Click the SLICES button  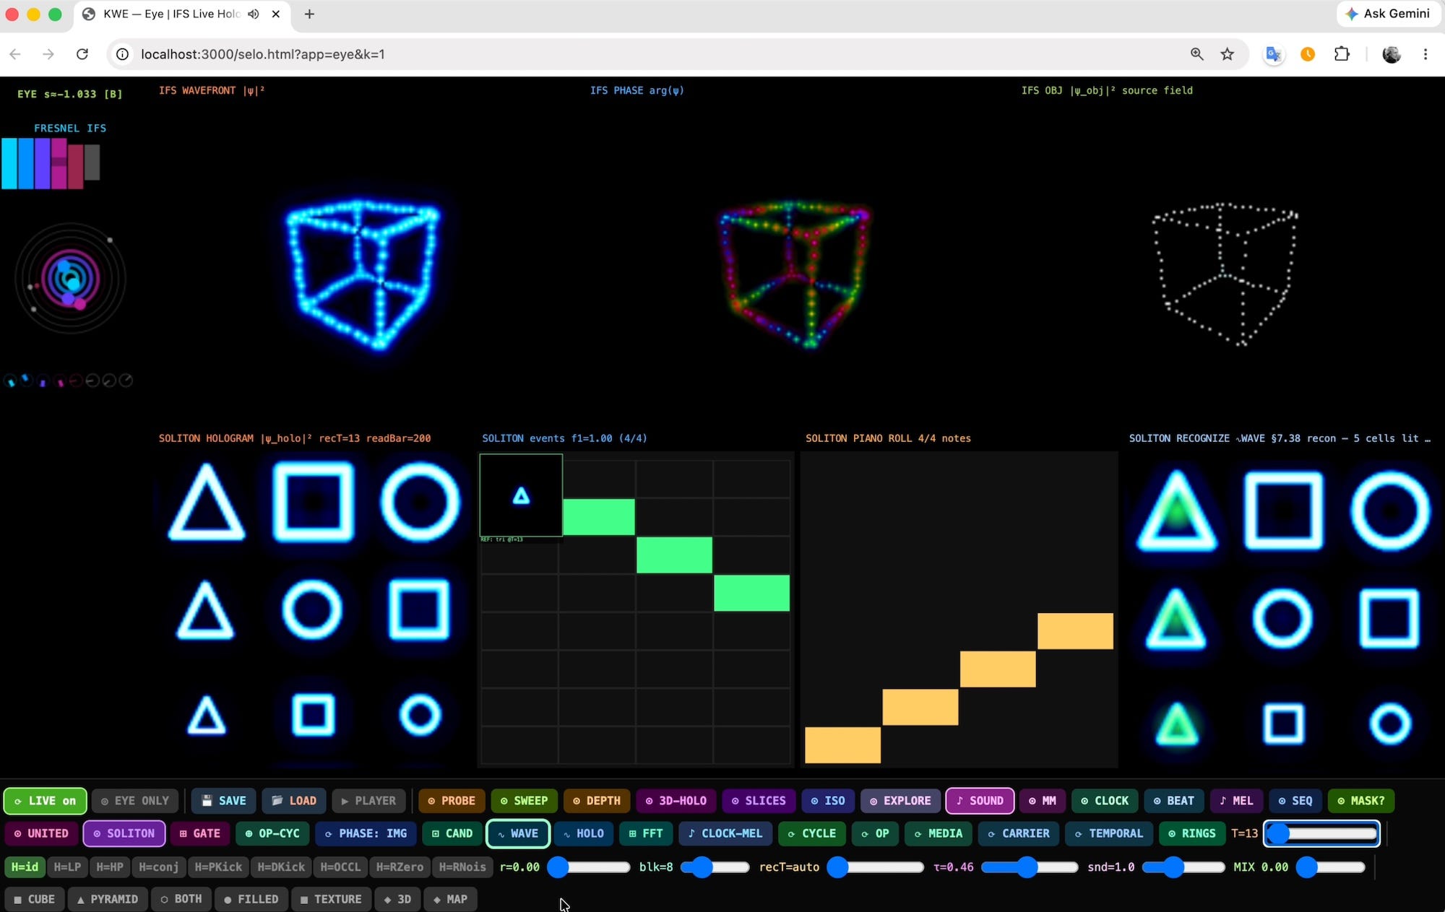point(759,801)
